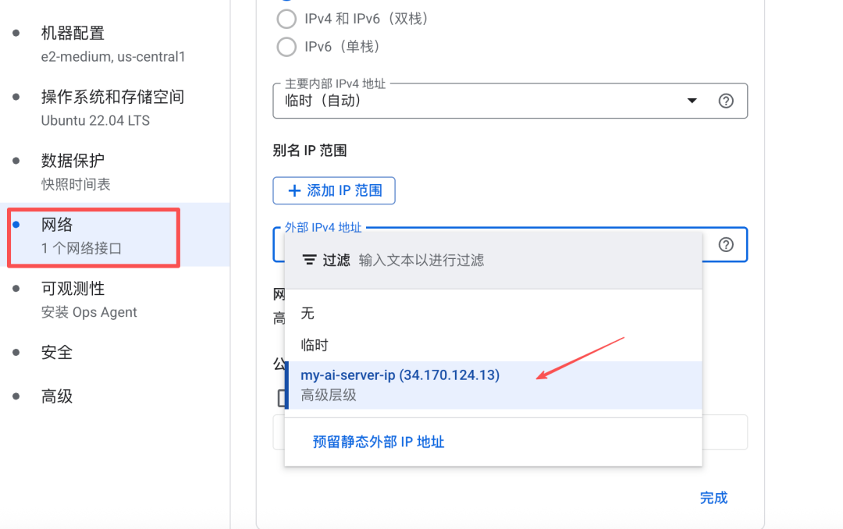
Task: Open the 高级 sidebar section
Action: (x=57, y=396)
